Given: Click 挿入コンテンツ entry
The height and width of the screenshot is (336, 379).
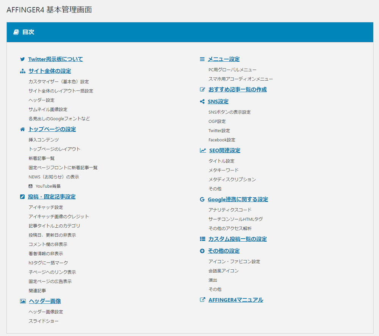Looking at the screenshot, I should [44, 140].
